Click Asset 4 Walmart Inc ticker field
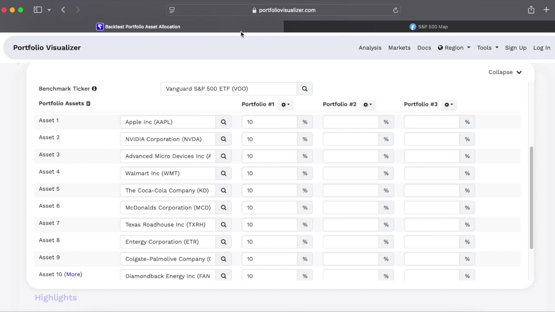This screenshot has height=312, width=555. (x=168, y=173)
